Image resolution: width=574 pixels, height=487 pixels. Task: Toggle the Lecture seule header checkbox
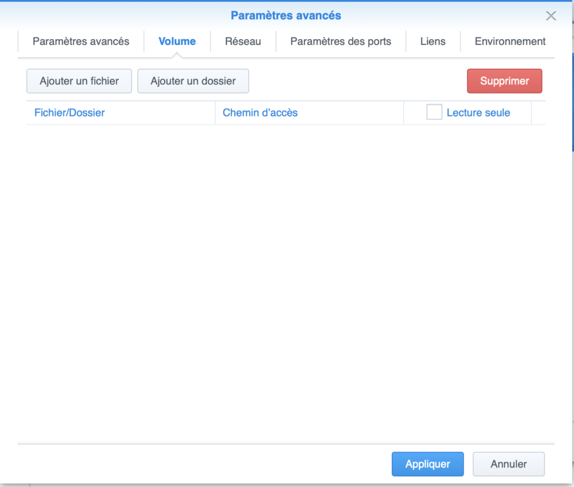coord(434,112)
